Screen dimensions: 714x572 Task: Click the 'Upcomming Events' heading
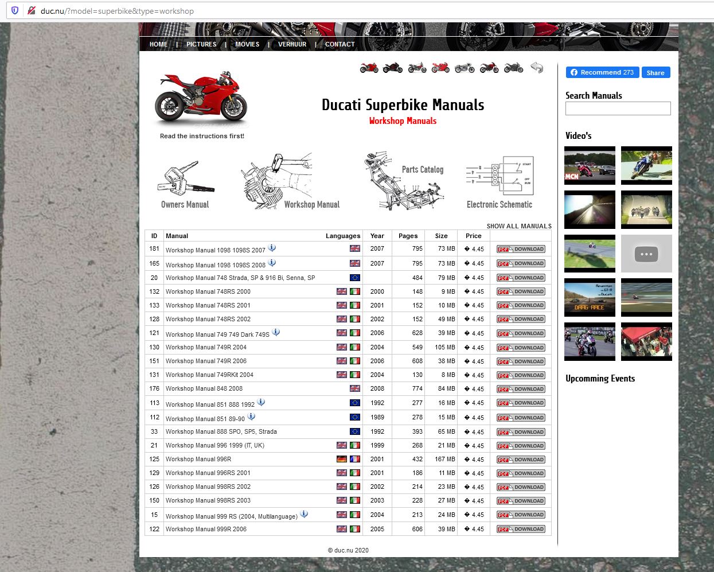tap(600, 379)
